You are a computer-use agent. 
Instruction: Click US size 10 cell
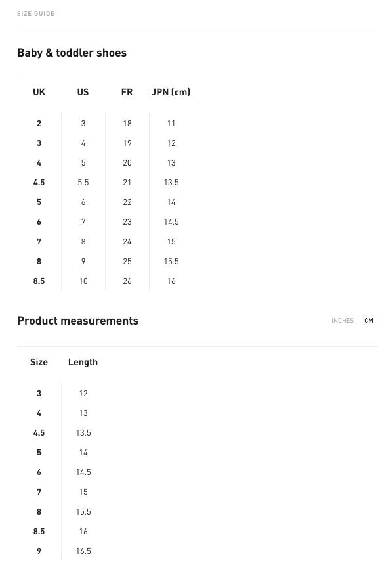tap(83, 281)
